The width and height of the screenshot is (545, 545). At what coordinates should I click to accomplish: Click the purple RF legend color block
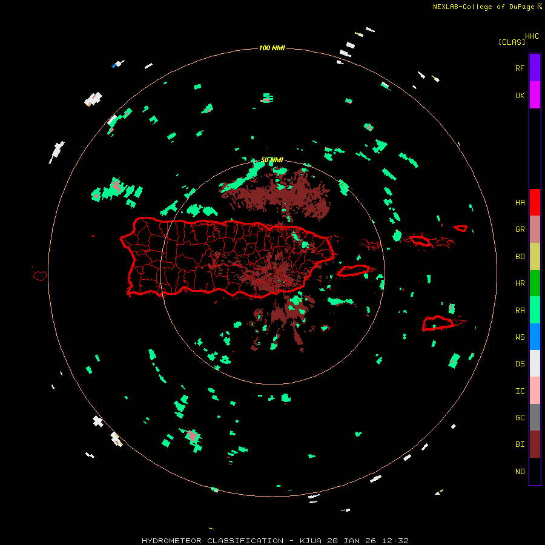pyautogui.click(x=535, y=68)
